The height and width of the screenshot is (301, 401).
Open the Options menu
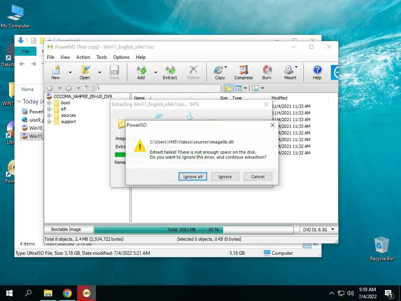[x=121, y=57]
